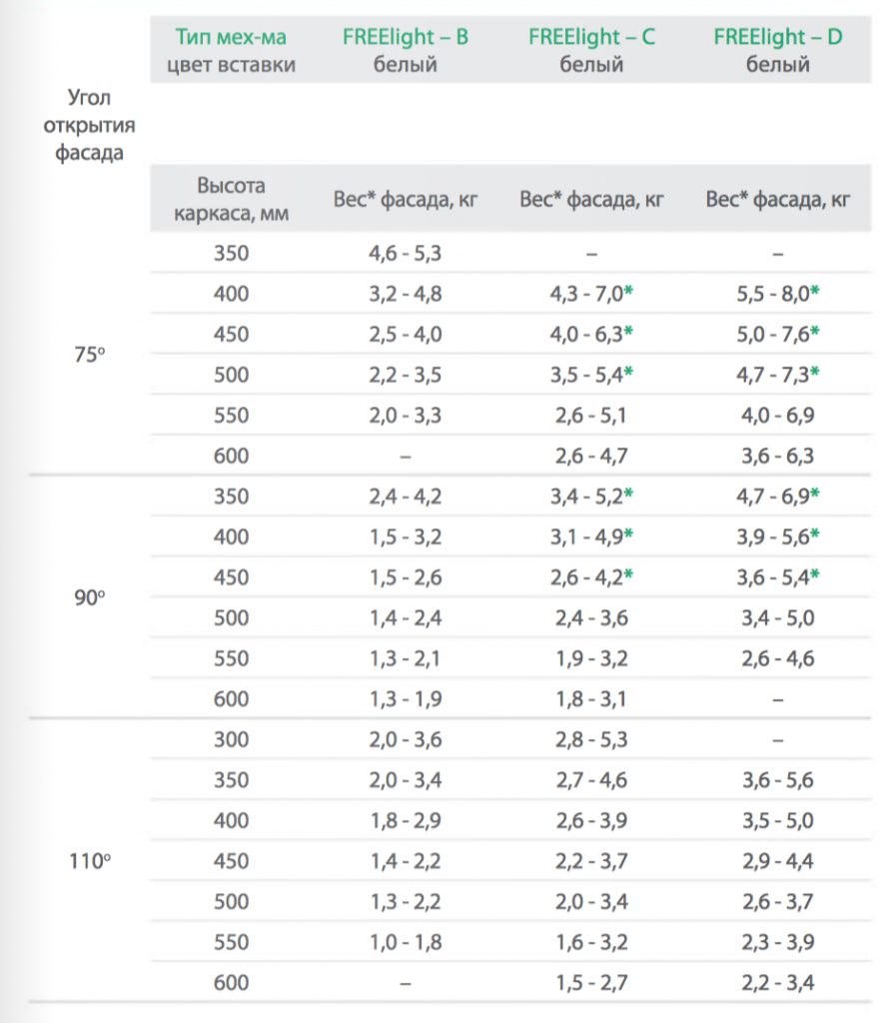Click the Тип мех-ма header cell

click(x=231, y=50)
